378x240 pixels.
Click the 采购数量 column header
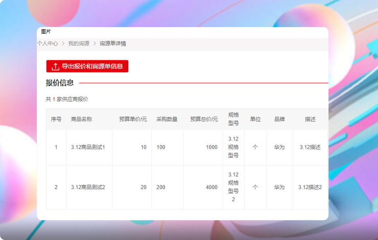pos(167,119)
